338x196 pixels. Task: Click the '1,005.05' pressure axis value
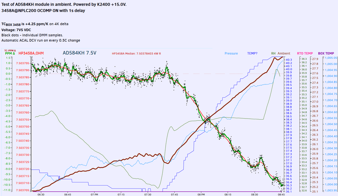331,58
